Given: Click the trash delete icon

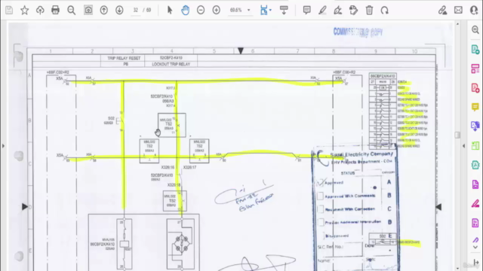Looking at the screenshot, I should (369, 10).
